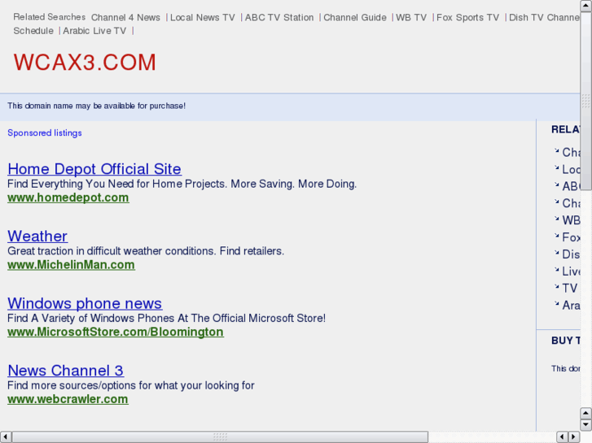Visit www.MicrosoftStore.com/Bloomington URL

point(116,332)
